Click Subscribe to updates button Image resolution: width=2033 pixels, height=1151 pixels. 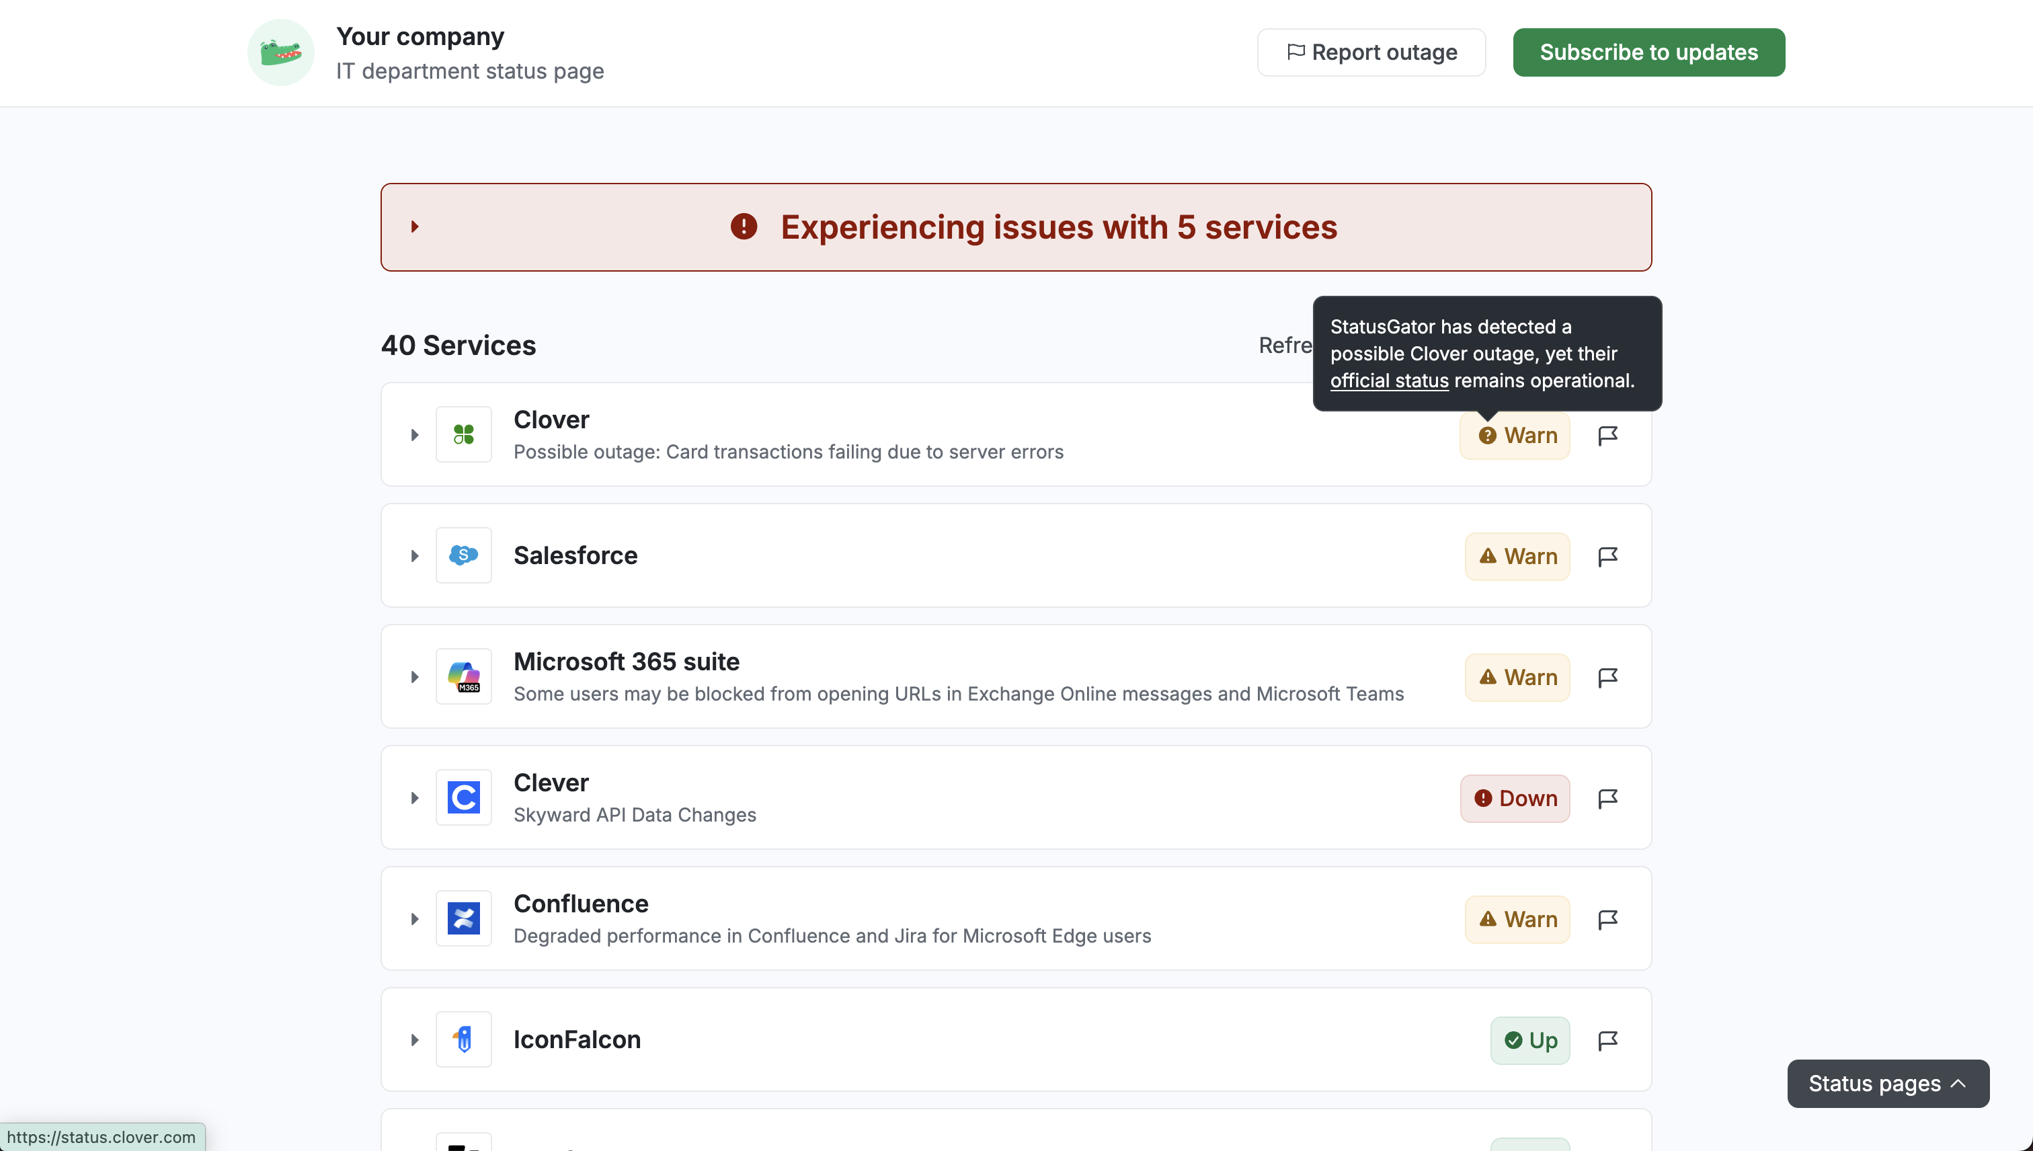[1648, 52]
